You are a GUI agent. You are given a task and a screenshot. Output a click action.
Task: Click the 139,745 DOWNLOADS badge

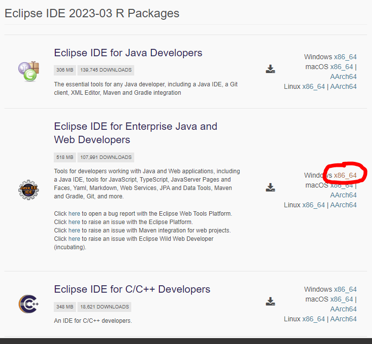106,70
